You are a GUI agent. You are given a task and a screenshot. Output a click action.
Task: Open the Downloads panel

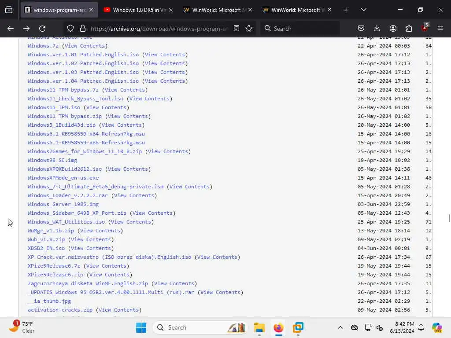tap(377, 29)
